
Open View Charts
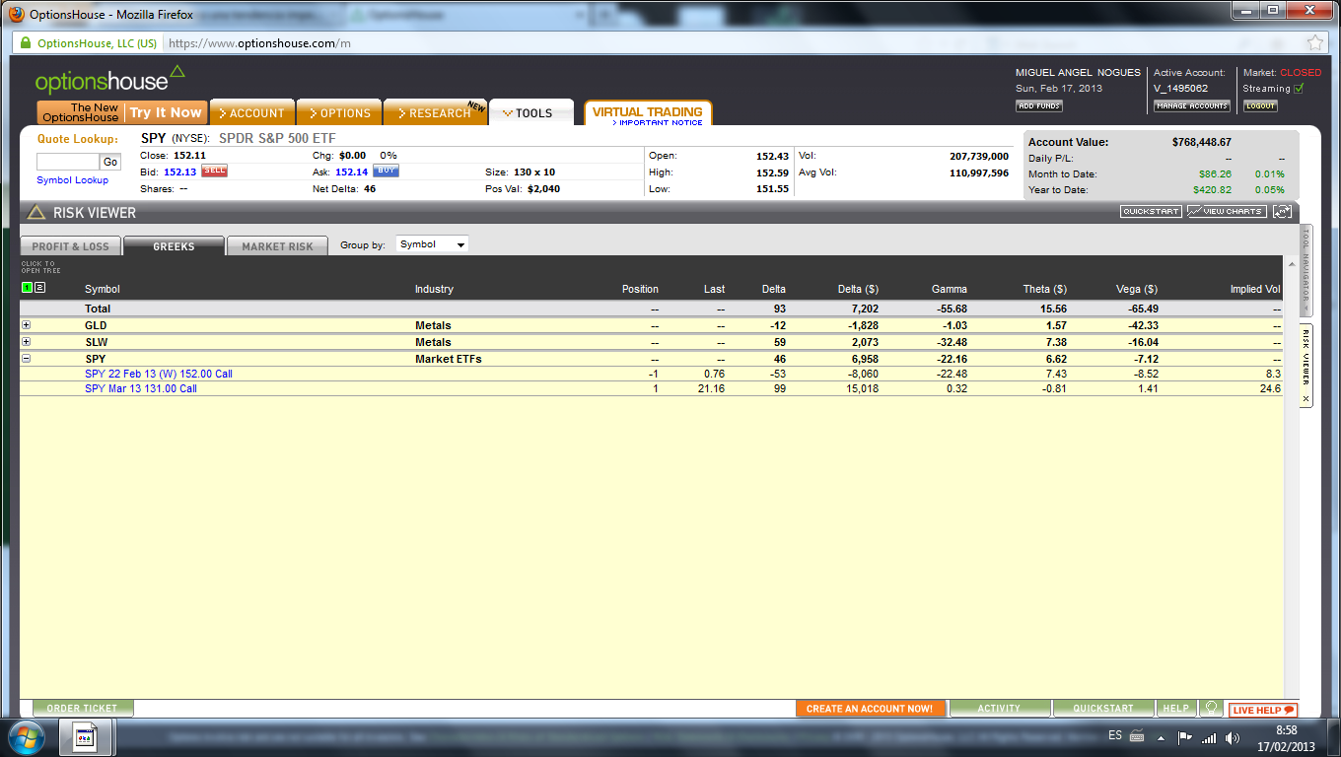coord(1227,211)
